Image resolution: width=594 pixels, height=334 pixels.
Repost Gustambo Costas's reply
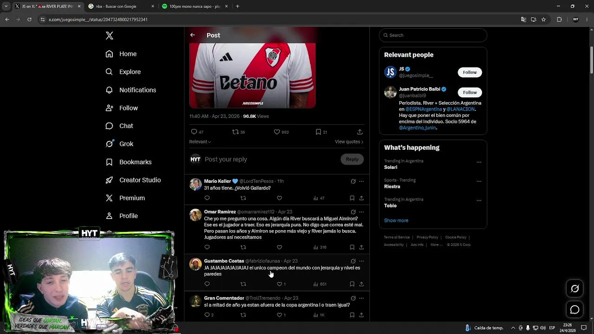point(243,284)
